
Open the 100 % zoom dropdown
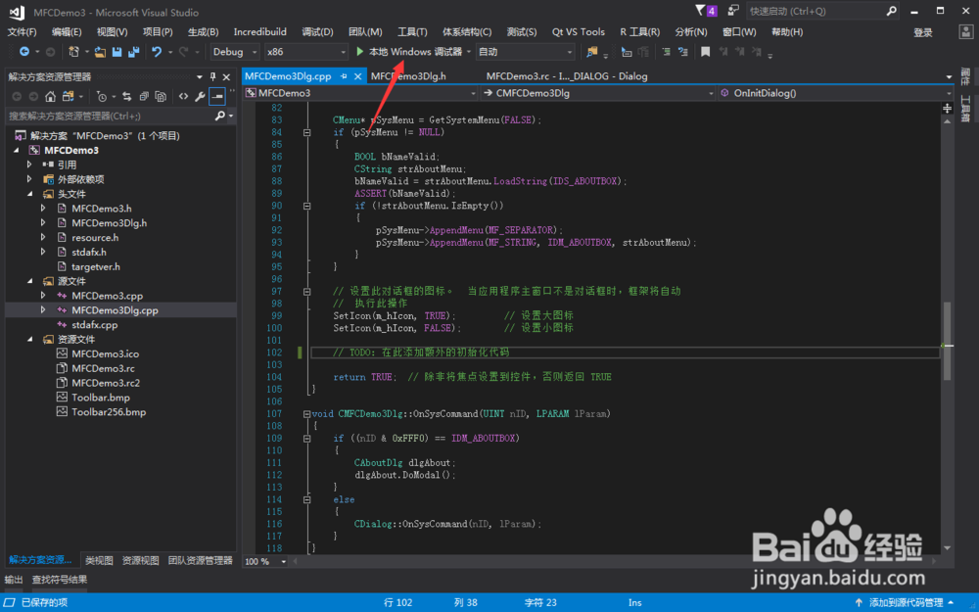(x=266, y=561)
